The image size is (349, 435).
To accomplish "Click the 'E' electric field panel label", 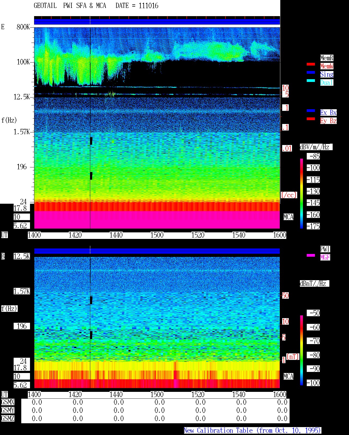I will 3,27.
